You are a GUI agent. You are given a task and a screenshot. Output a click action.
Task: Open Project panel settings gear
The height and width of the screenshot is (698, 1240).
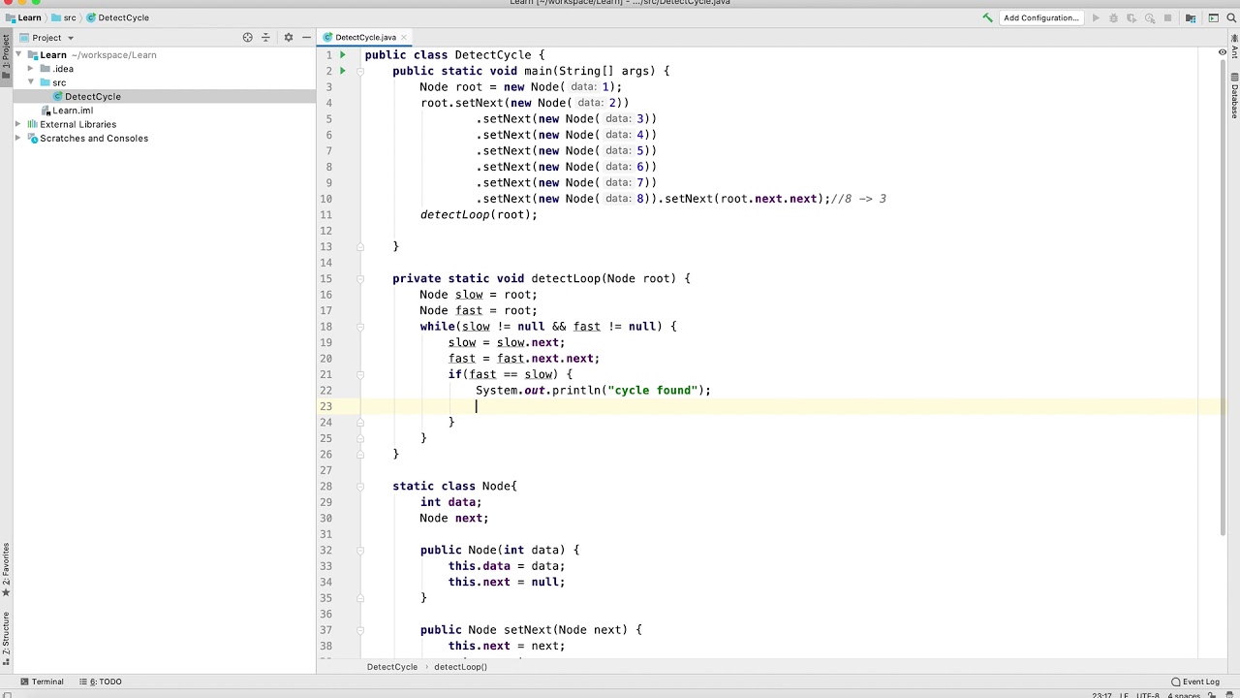288,38
